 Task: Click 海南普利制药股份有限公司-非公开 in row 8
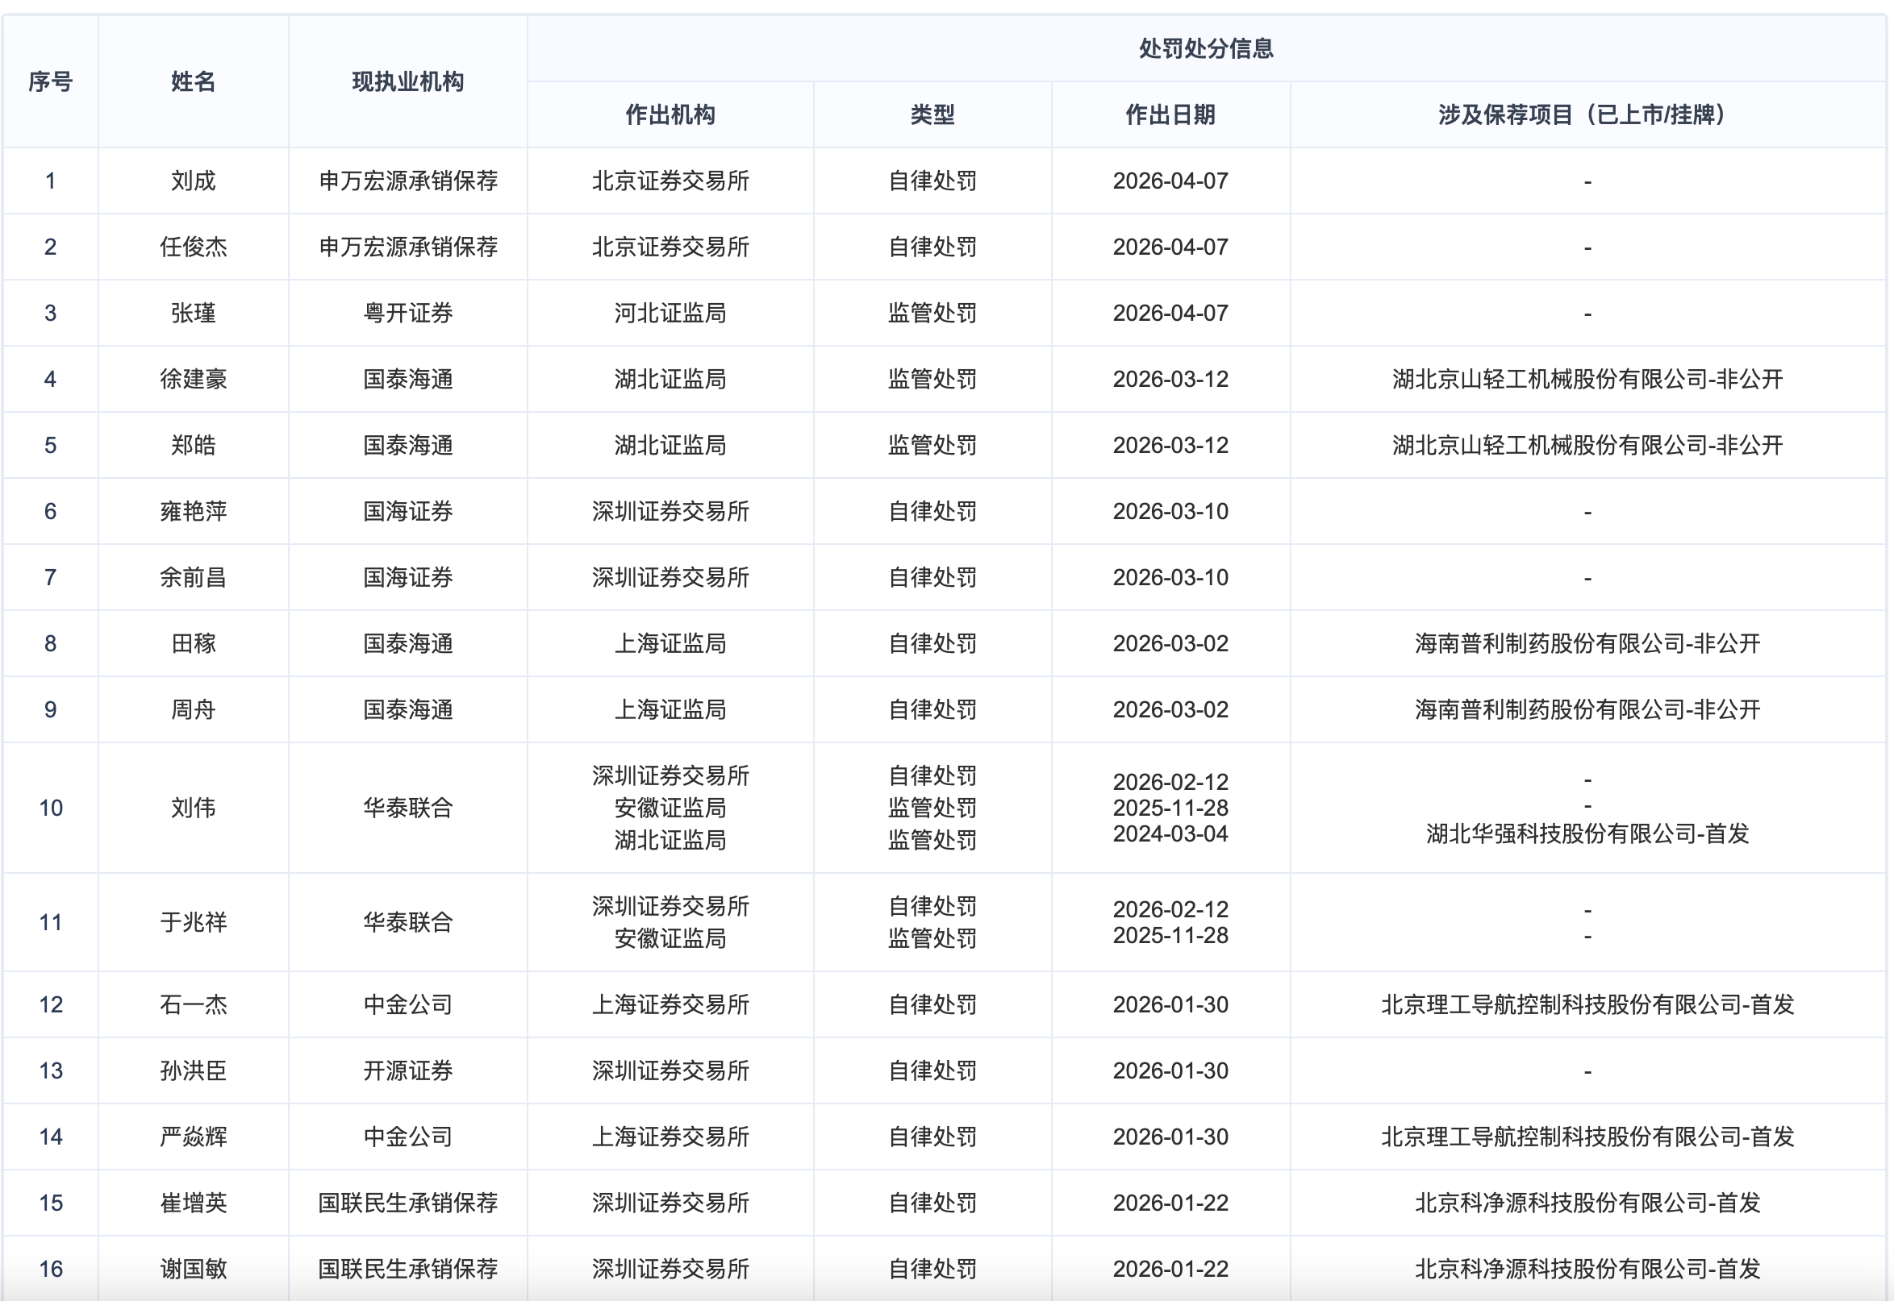(x=1587, y=643)
